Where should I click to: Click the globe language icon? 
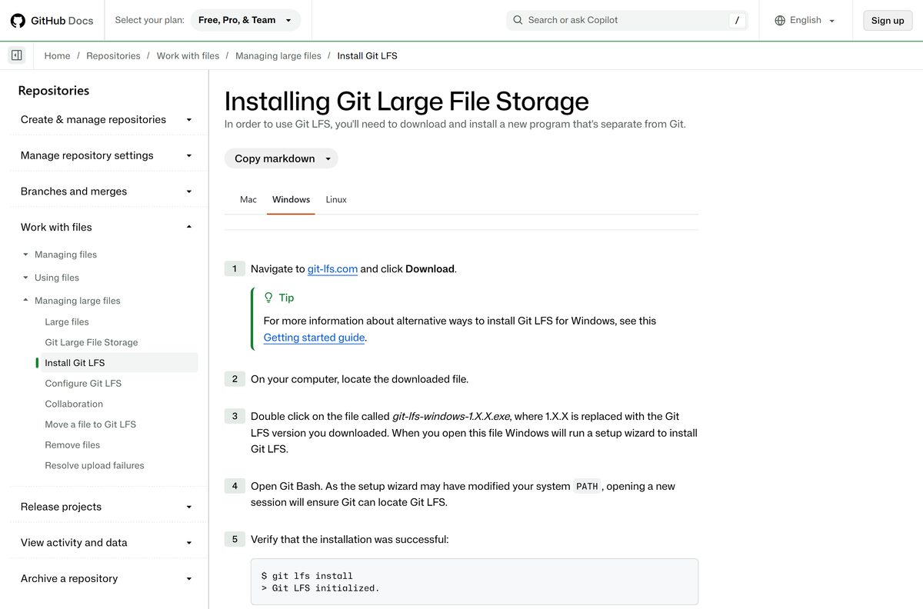coord(781,20)
